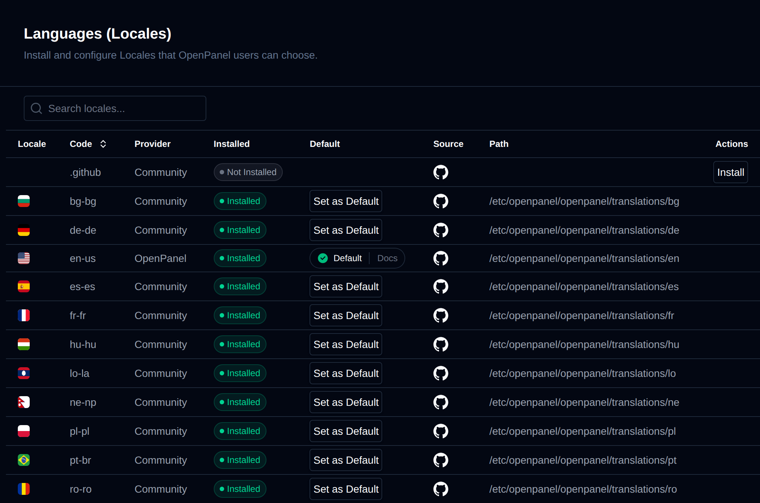Select path /etc/openpanel/openpanel/translations/fr
The width and height of the screenshot is (760, 503).
click(582, 315)
